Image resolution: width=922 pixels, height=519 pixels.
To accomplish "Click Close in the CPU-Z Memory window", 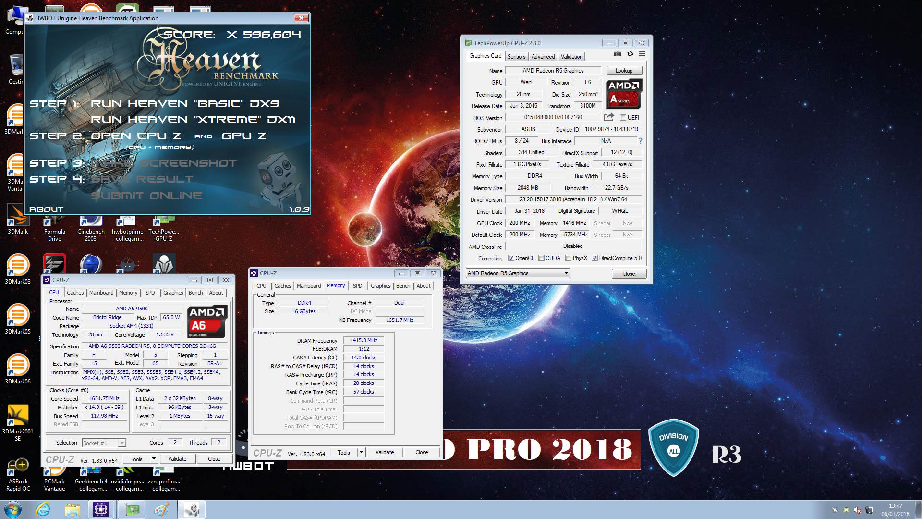I will [422, 452].
